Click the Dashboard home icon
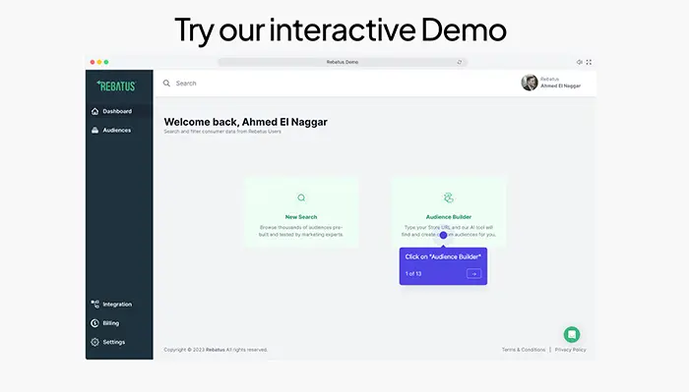Viewport: 689px width, 392px height. tap(94, 111)
